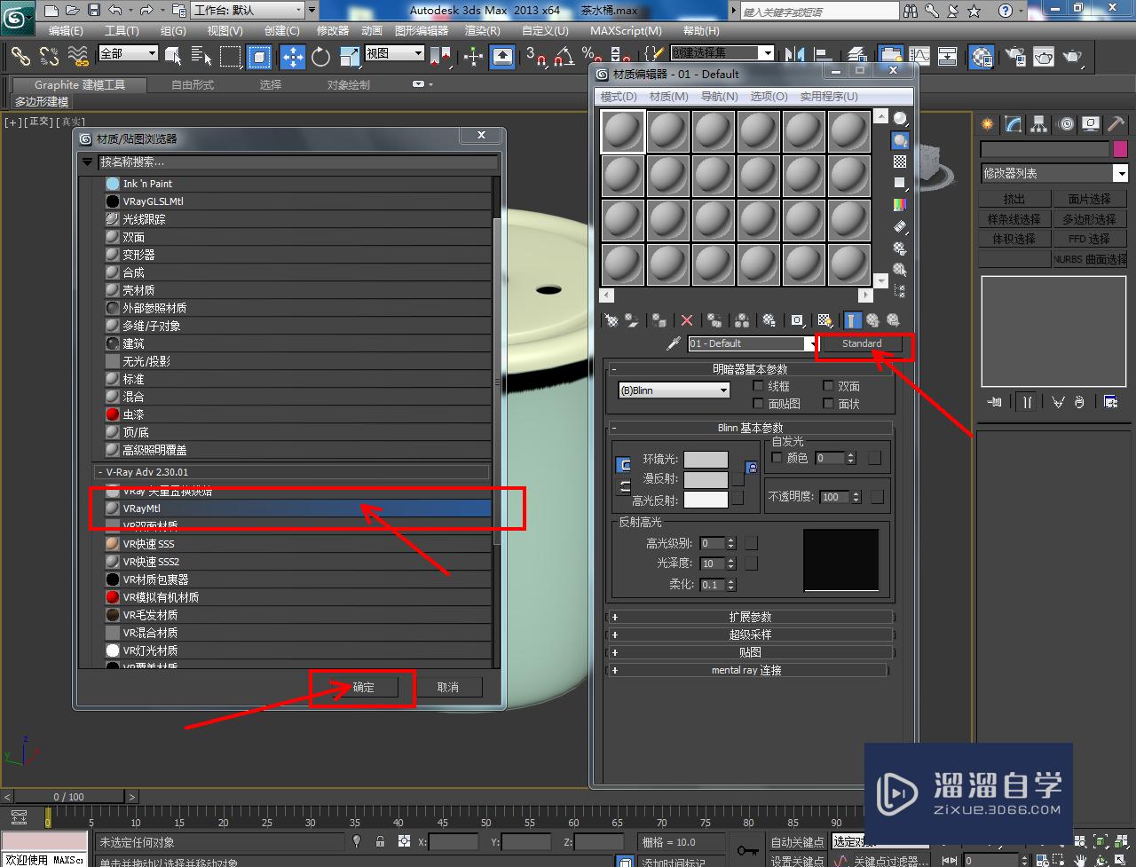Select the Link tool in main toolbar

pyautogui.click(x=20, y=57)
